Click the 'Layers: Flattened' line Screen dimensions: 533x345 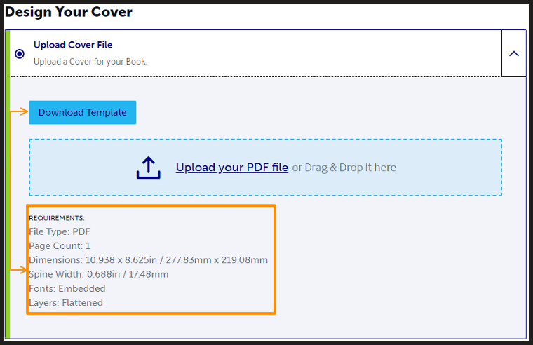coord(66,303)
